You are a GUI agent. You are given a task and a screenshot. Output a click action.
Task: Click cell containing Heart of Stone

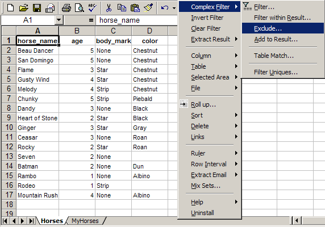click(x=37, y=118)
